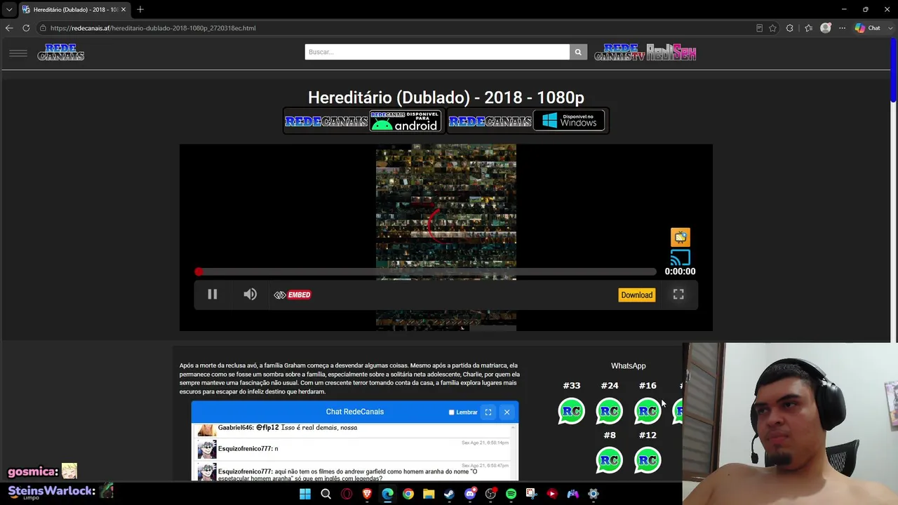The image size is (898, 505).
Task: Open Windows taskbar search
Action: coord(326,494)
